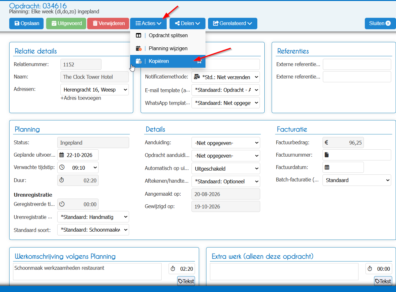
Task: Select Planning wijzigen in the Acties menu
Action: (168, 48)
